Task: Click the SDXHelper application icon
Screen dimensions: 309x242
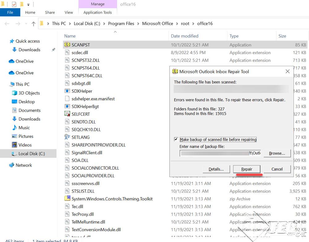Action: click(x=67, y=91)
